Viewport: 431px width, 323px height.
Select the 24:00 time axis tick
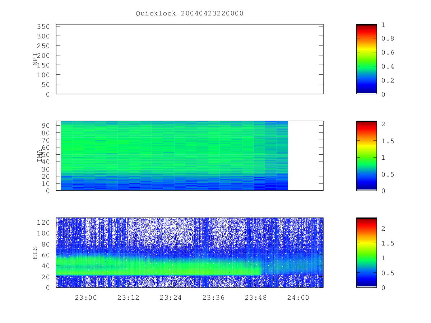point(298,298)
